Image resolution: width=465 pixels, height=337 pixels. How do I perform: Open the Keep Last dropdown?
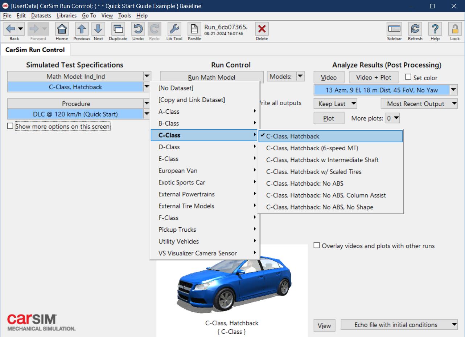point(336,103)
